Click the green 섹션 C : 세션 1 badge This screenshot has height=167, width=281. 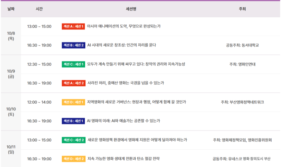[x=73, y=64]
